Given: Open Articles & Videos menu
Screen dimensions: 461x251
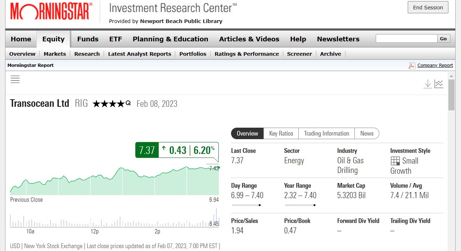Looking at the screenshot, I should tap(249, 39).
